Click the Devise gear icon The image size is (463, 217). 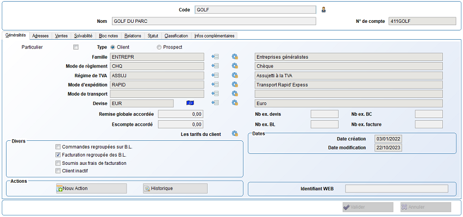coord(235,103)
